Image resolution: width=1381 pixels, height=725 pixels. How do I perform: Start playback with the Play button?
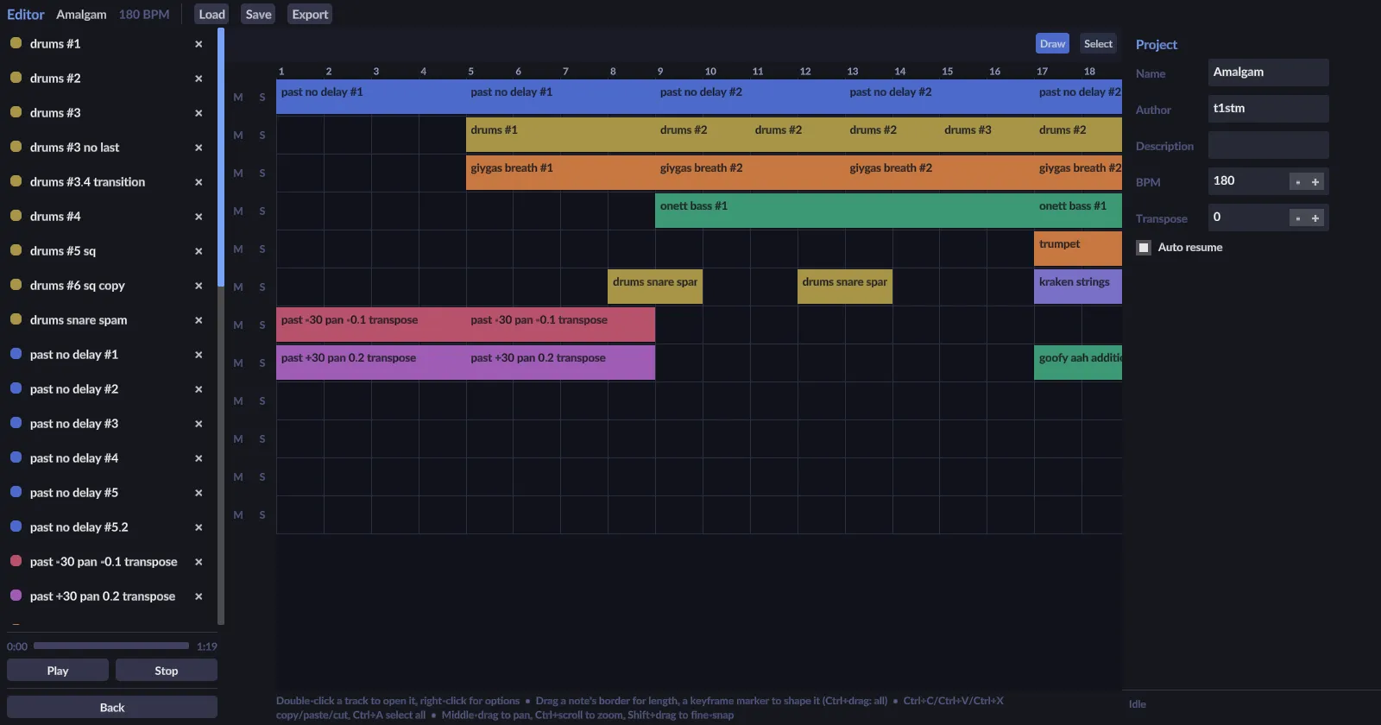[58, 671]
